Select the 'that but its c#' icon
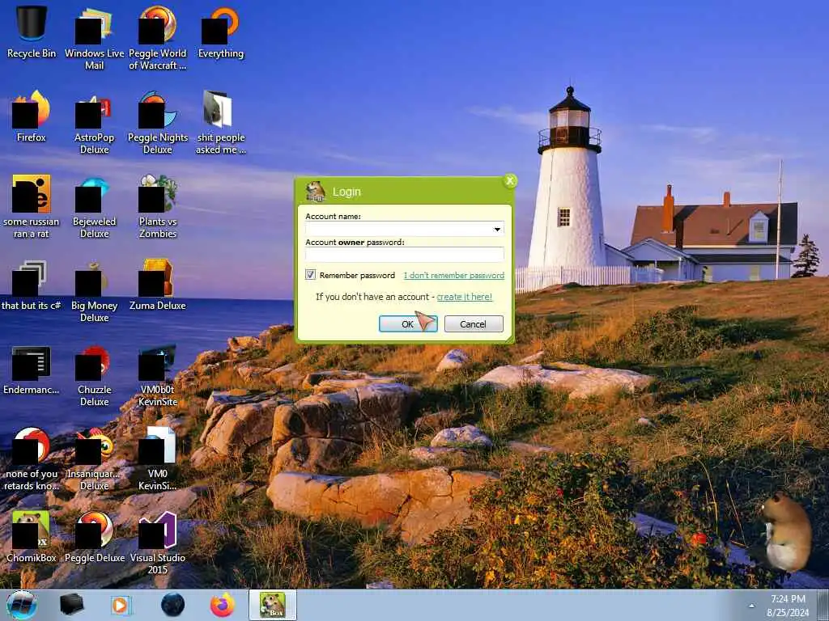This screenshot has height=621, width=829. [32, 285]
